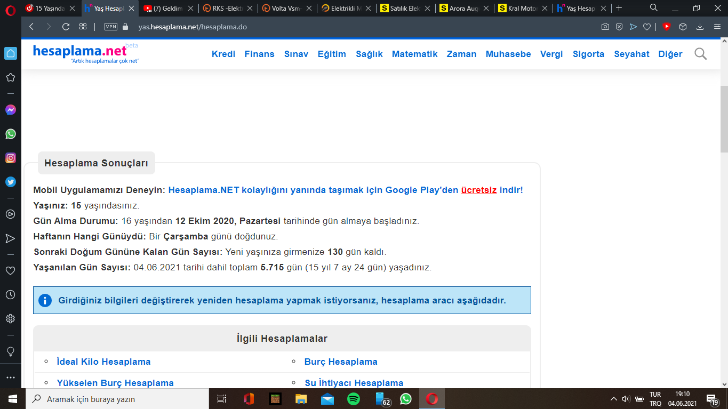Open Bookmarks star in Opera sidebar
This screenshot has width=728, height=409.
pyautogui.click(x=10, y=77)
